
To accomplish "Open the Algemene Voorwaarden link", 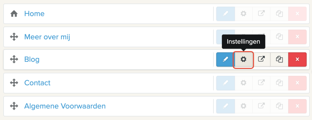I will coord(65,106).
